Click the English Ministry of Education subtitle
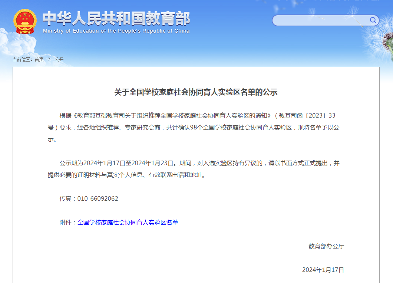 click(x=116, y=31)
